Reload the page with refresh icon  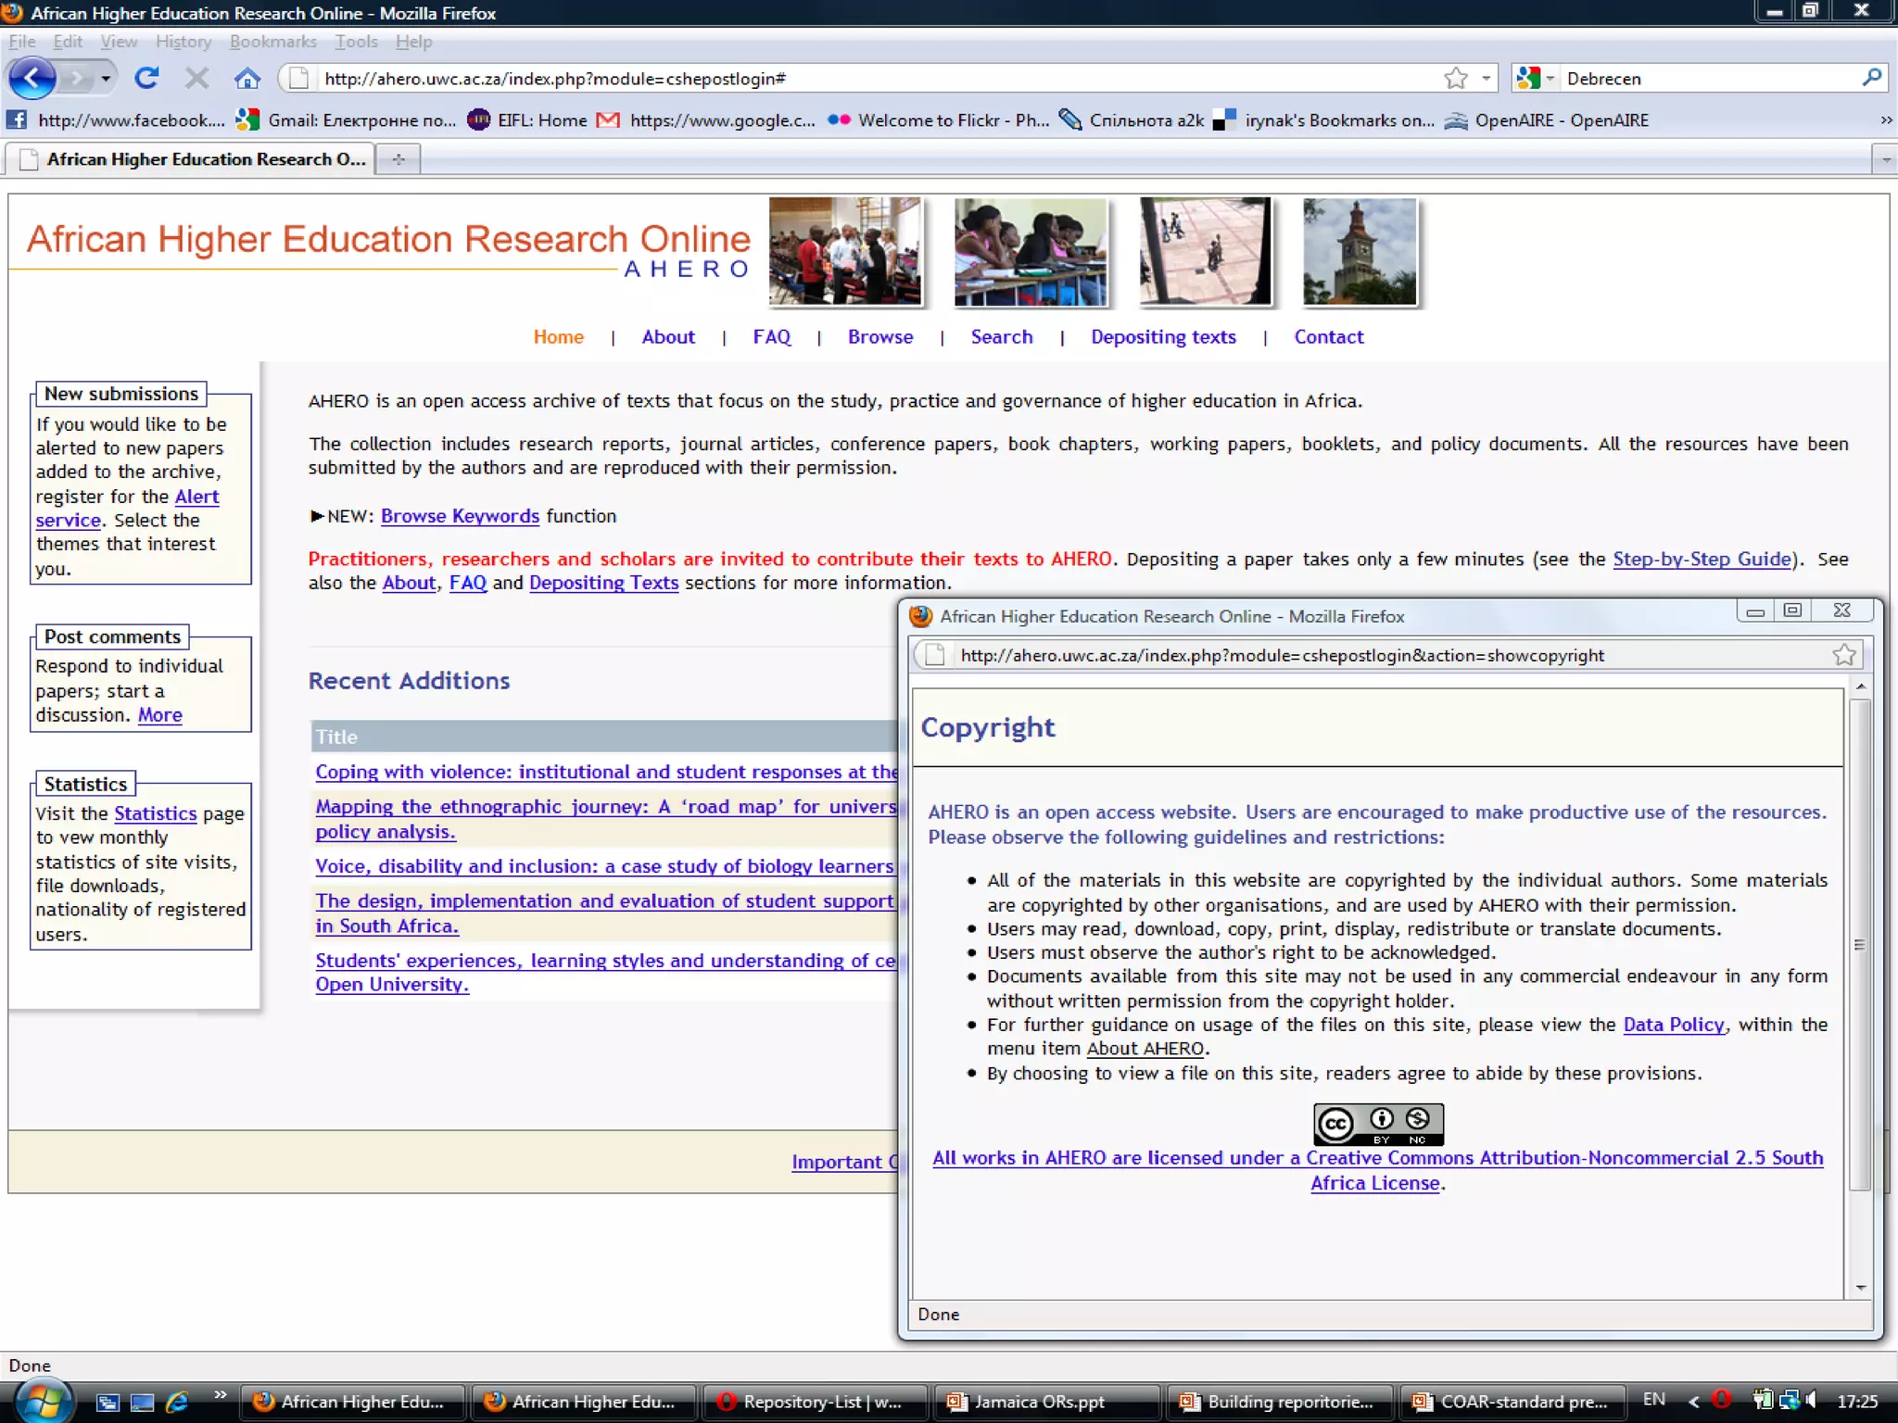(146, 78)
